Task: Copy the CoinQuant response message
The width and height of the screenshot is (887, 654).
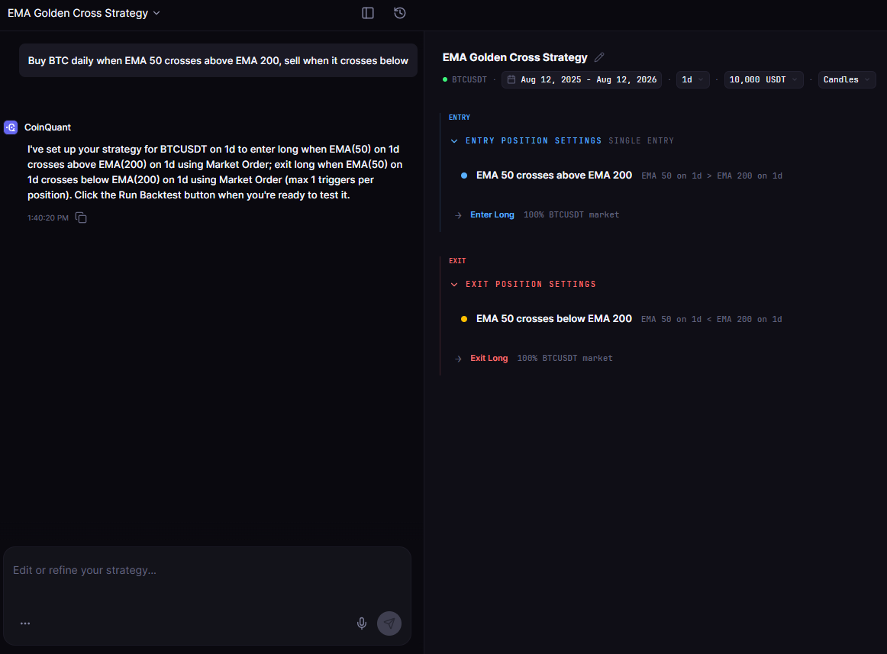Action: coord(81,217)
